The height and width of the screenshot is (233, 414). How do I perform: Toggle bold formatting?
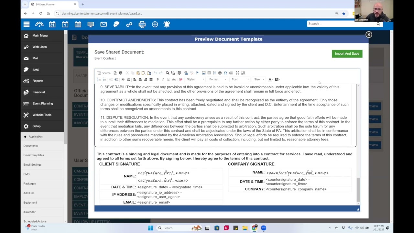(158, 80)
